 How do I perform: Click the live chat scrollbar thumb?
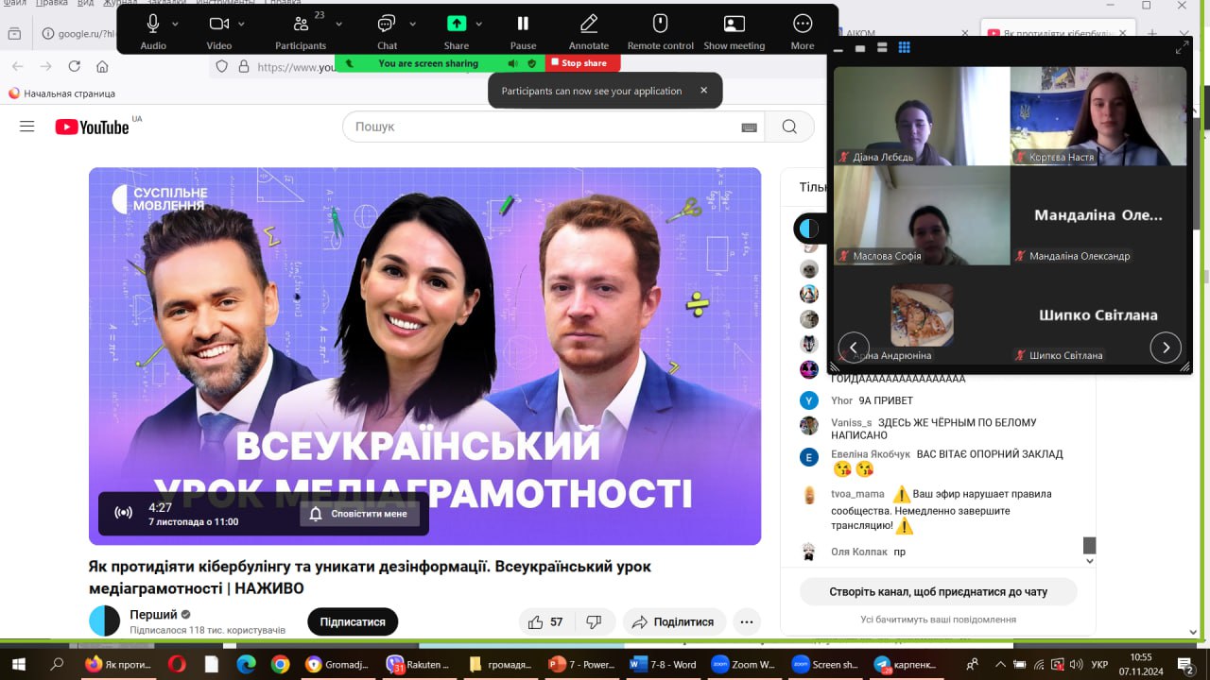coord(1089,545)
